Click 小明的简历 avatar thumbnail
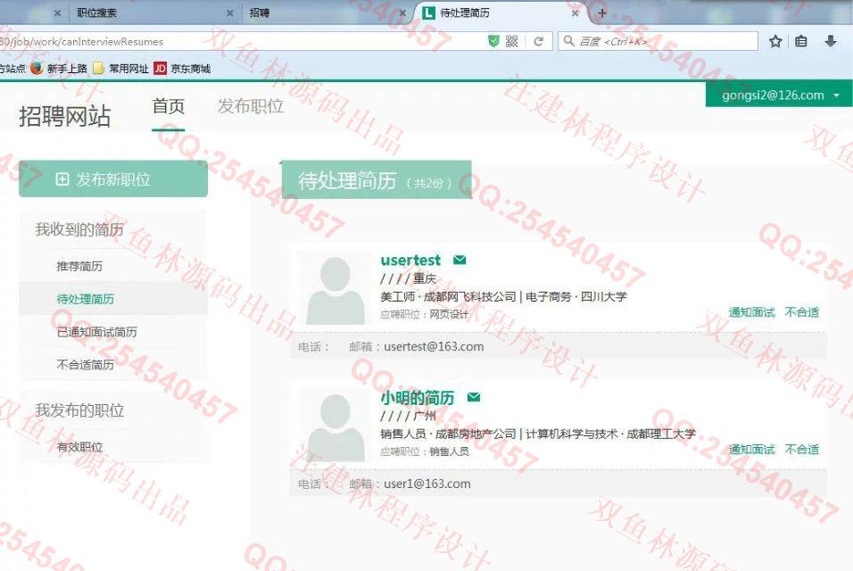The image size is (853, 571). click(335, 427)
